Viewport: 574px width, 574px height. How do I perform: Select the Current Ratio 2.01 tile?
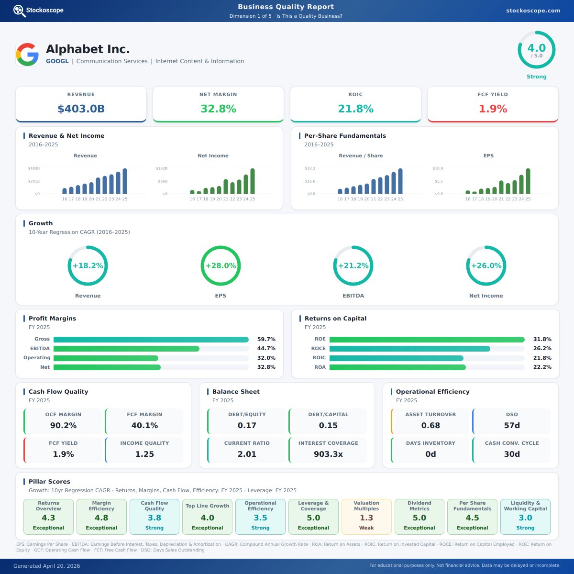(x=246, y=450)
